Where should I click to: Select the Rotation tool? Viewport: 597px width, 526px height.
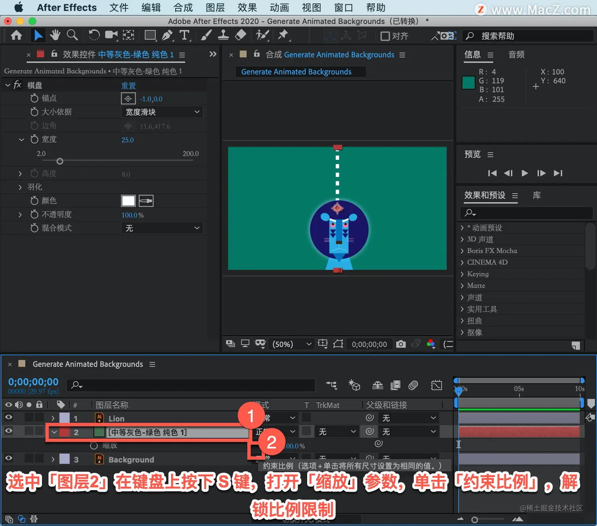point(94,36)
